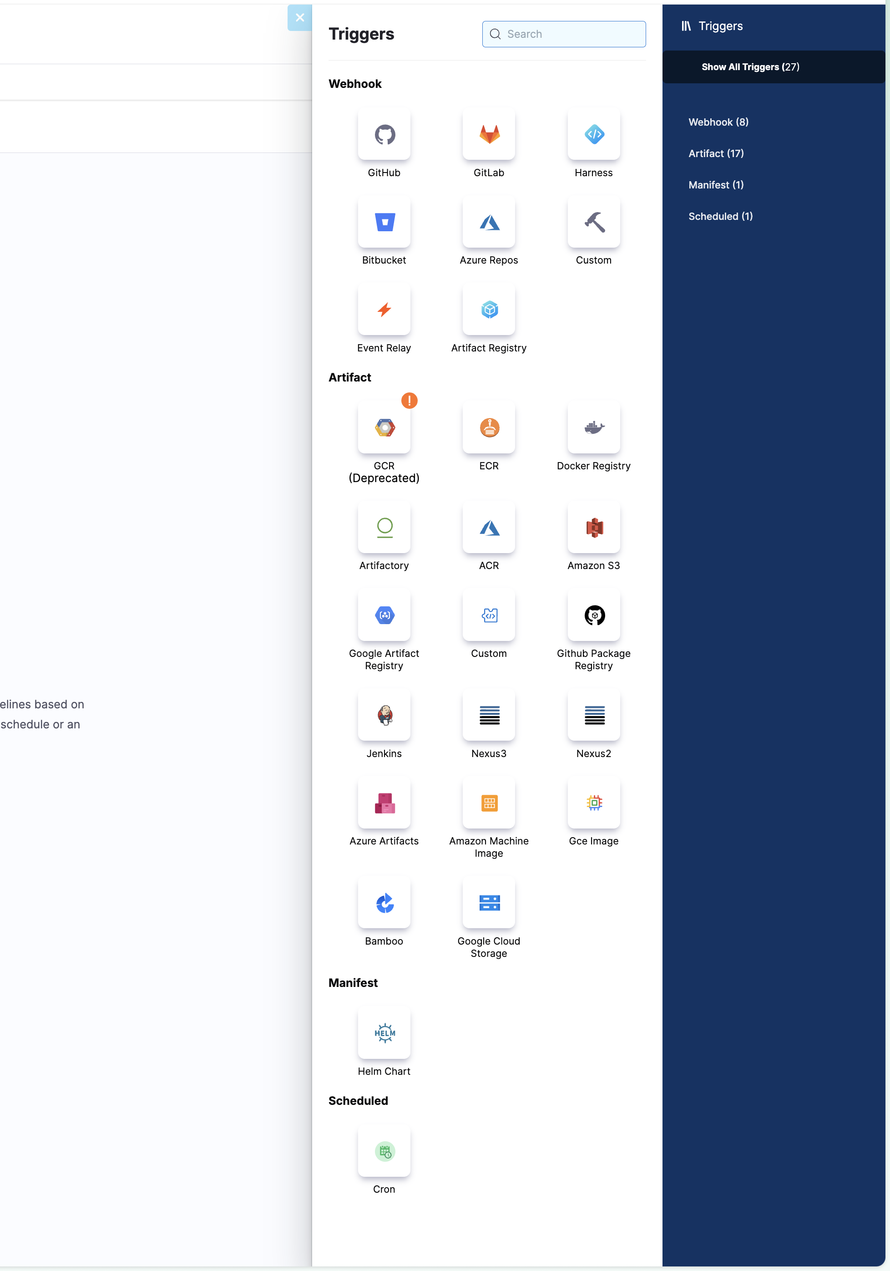The height and width of the screenshot is (1271, 890).
Task: Pick the Google Cloud Storage trigger
Action: 489,902
